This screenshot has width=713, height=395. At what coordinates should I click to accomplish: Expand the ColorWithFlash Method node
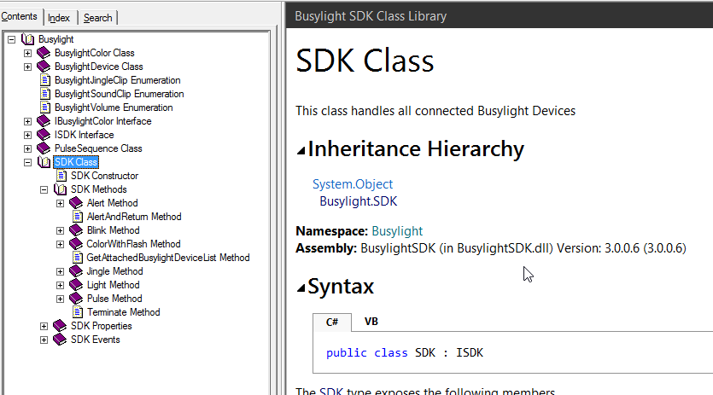60,244
